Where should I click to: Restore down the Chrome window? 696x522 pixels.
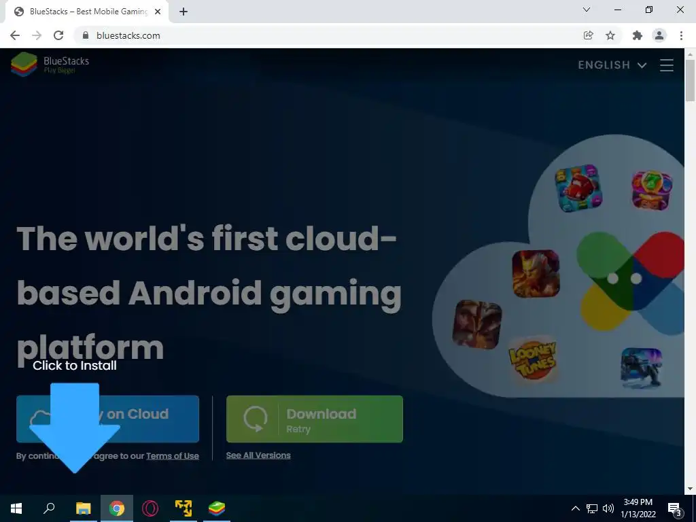pos(649,10)
